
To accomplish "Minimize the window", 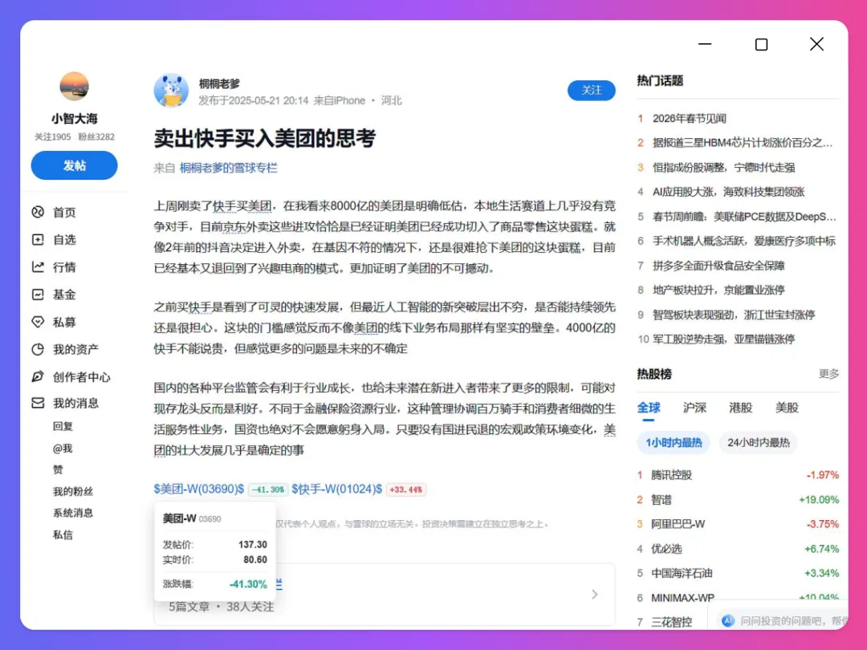I will click(705, 44).
